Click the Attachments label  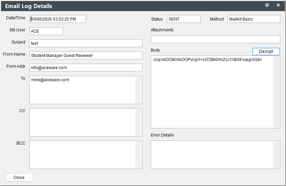[162, 30]
